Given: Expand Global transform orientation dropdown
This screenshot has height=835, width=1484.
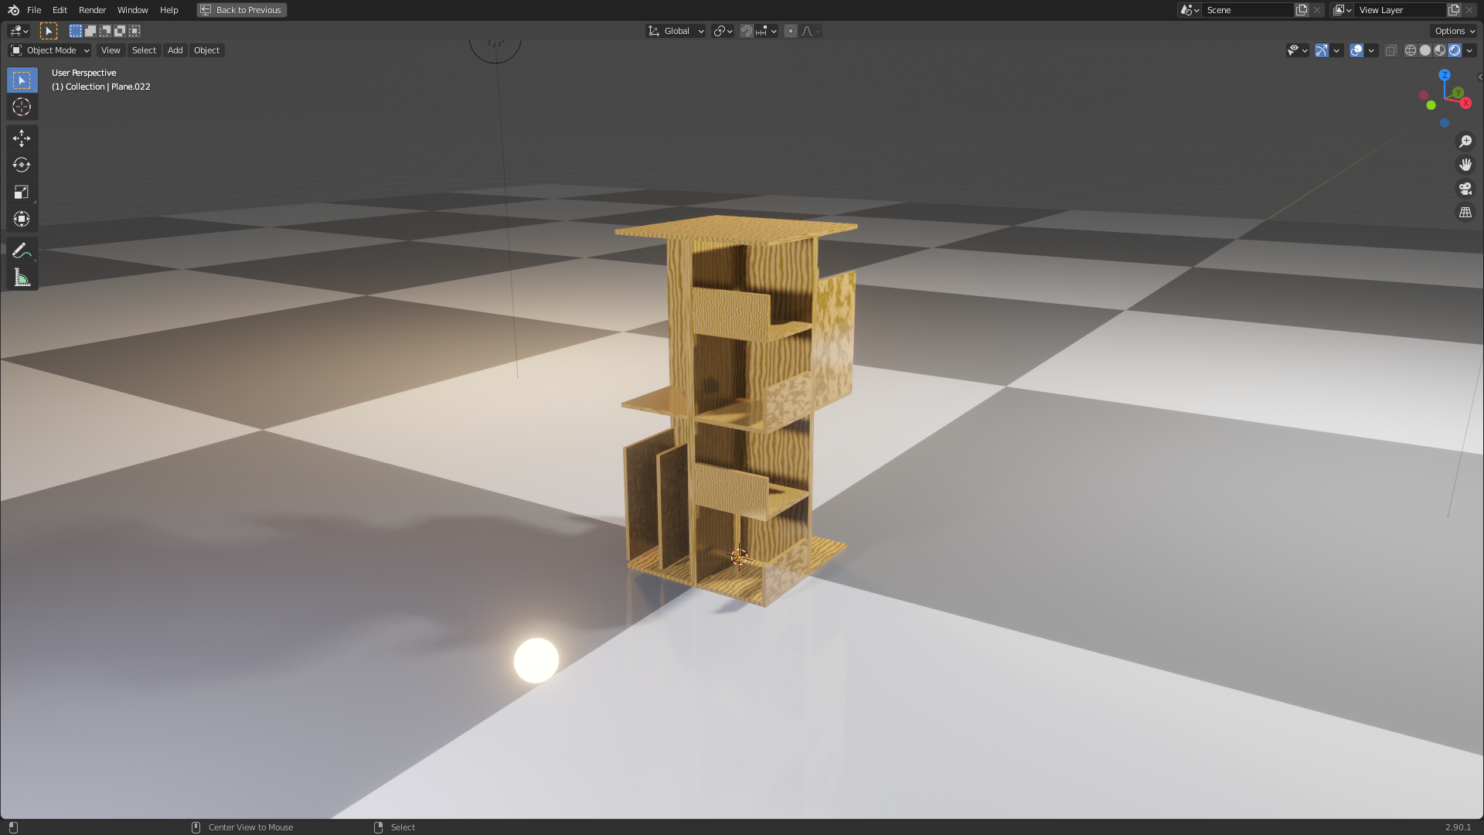Looking at the screenshot, I should coord(676,31).
